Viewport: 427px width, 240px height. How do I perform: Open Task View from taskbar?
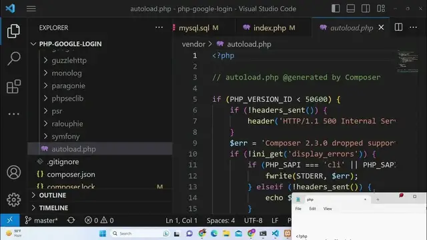(177, 233)
